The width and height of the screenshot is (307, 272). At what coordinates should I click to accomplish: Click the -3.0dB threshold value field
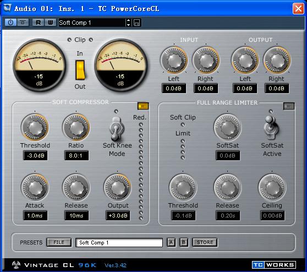point(35,156)
